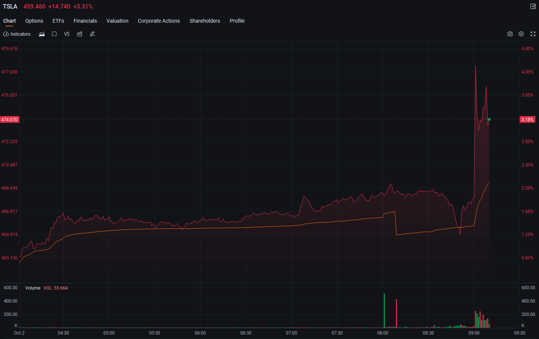
Task: Select the area chart type icon
Action: (x=42, y=34)
